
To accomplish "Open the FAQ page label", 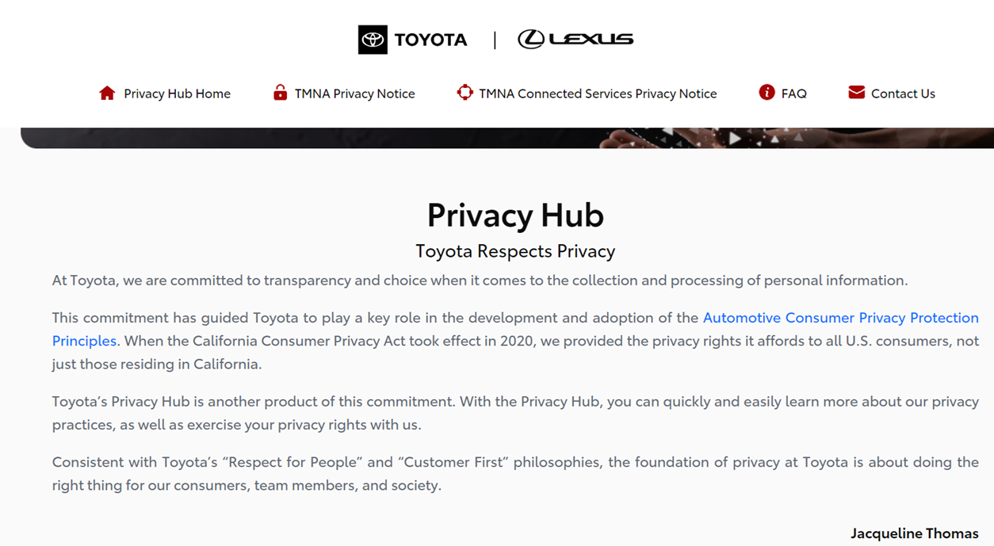I will 793,94.
